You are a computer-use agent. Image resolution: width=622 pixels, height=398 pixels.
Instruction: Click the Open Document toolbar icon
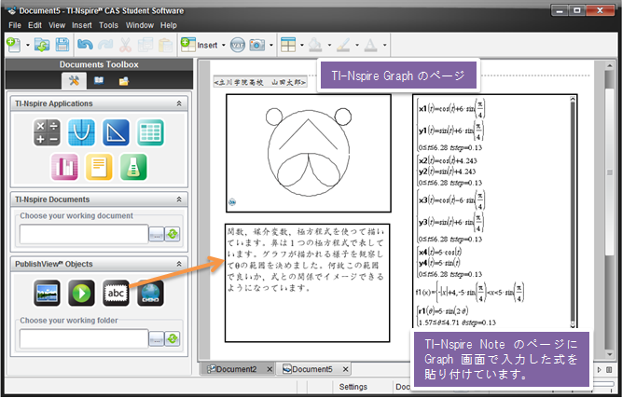click(42, 45)
